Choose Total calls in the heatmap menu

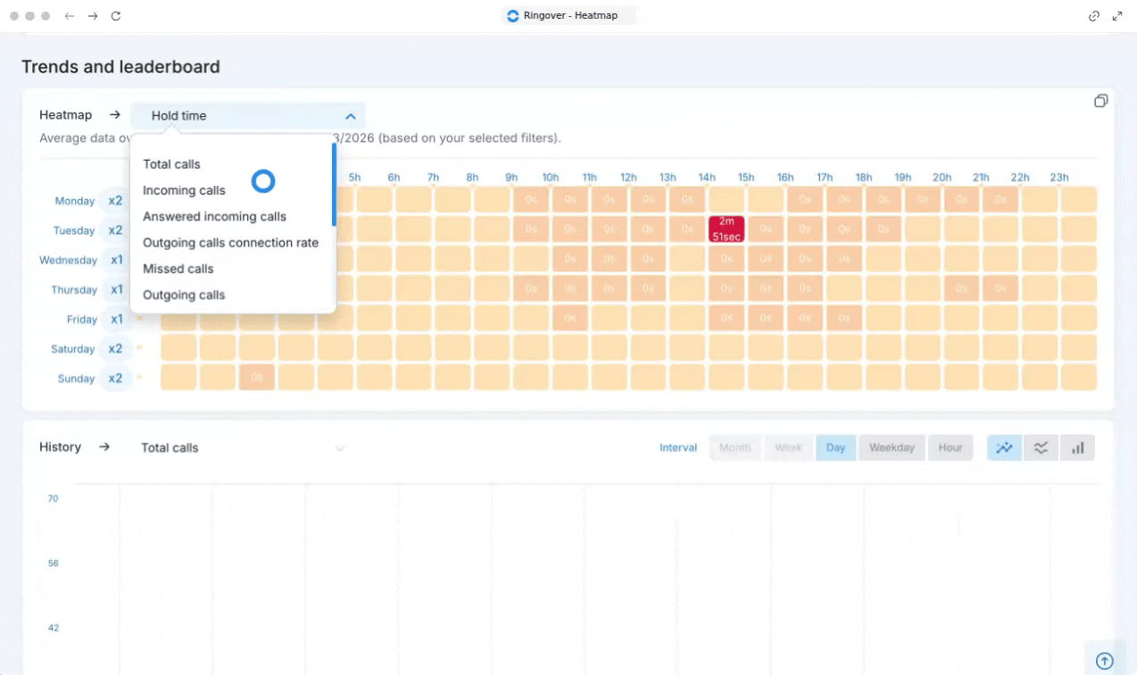tap(171, 164)
